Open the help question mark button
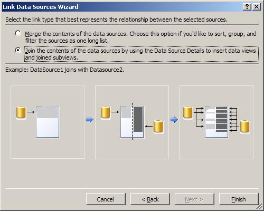 tap(247, 7)
